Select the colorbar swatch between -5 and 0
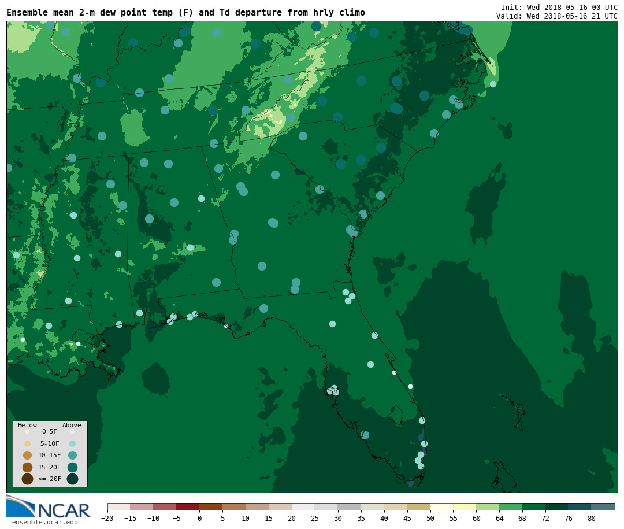 (x=188, y=506)
